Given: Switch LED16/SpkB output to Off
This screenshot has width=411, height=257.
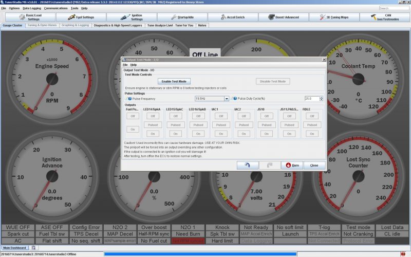Looking at the screenshot, I should pos(198,116).
